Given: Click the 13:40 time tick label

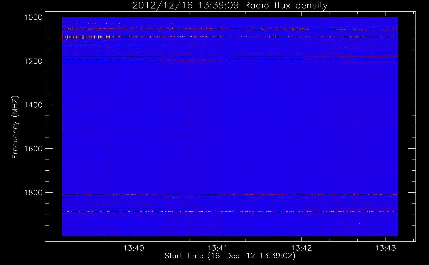Looking at the screenshot, I should click(x=134, y=248).
